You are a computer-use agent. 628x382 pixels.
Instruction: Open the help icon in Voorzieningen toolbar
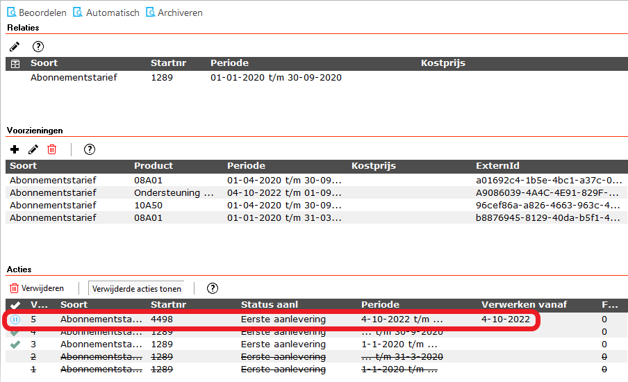[x=90, y=149]
